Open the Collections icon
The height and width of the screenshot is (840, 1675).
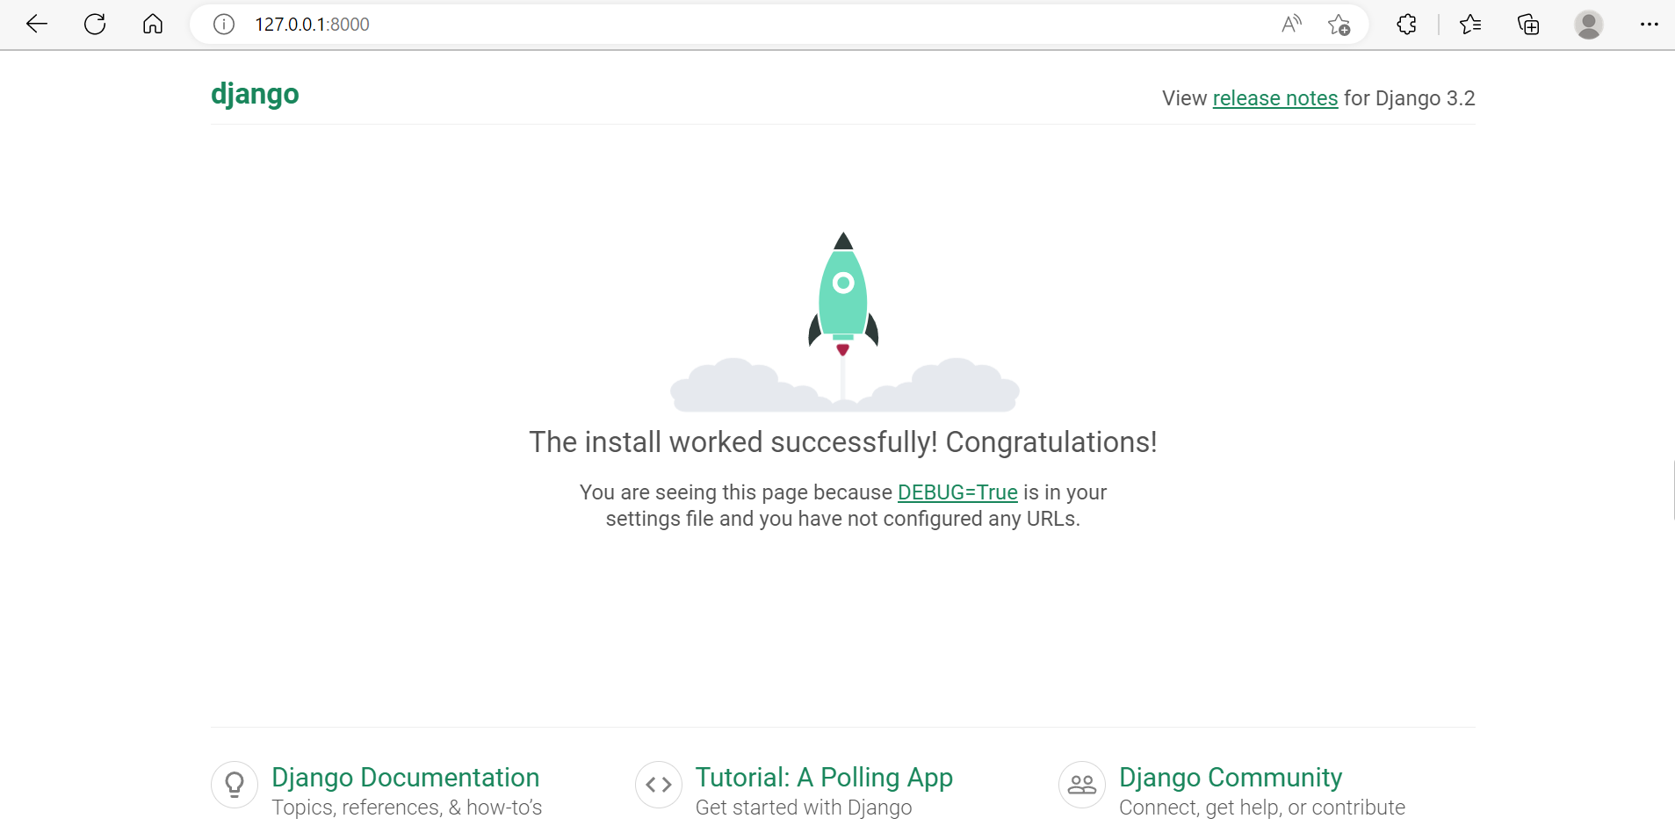pyautogui.click(x=1528, y=25)
